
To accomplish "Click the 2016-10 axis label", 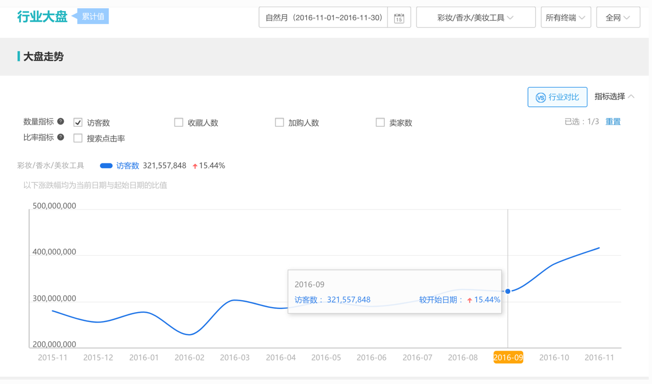I will click(554, 358).
